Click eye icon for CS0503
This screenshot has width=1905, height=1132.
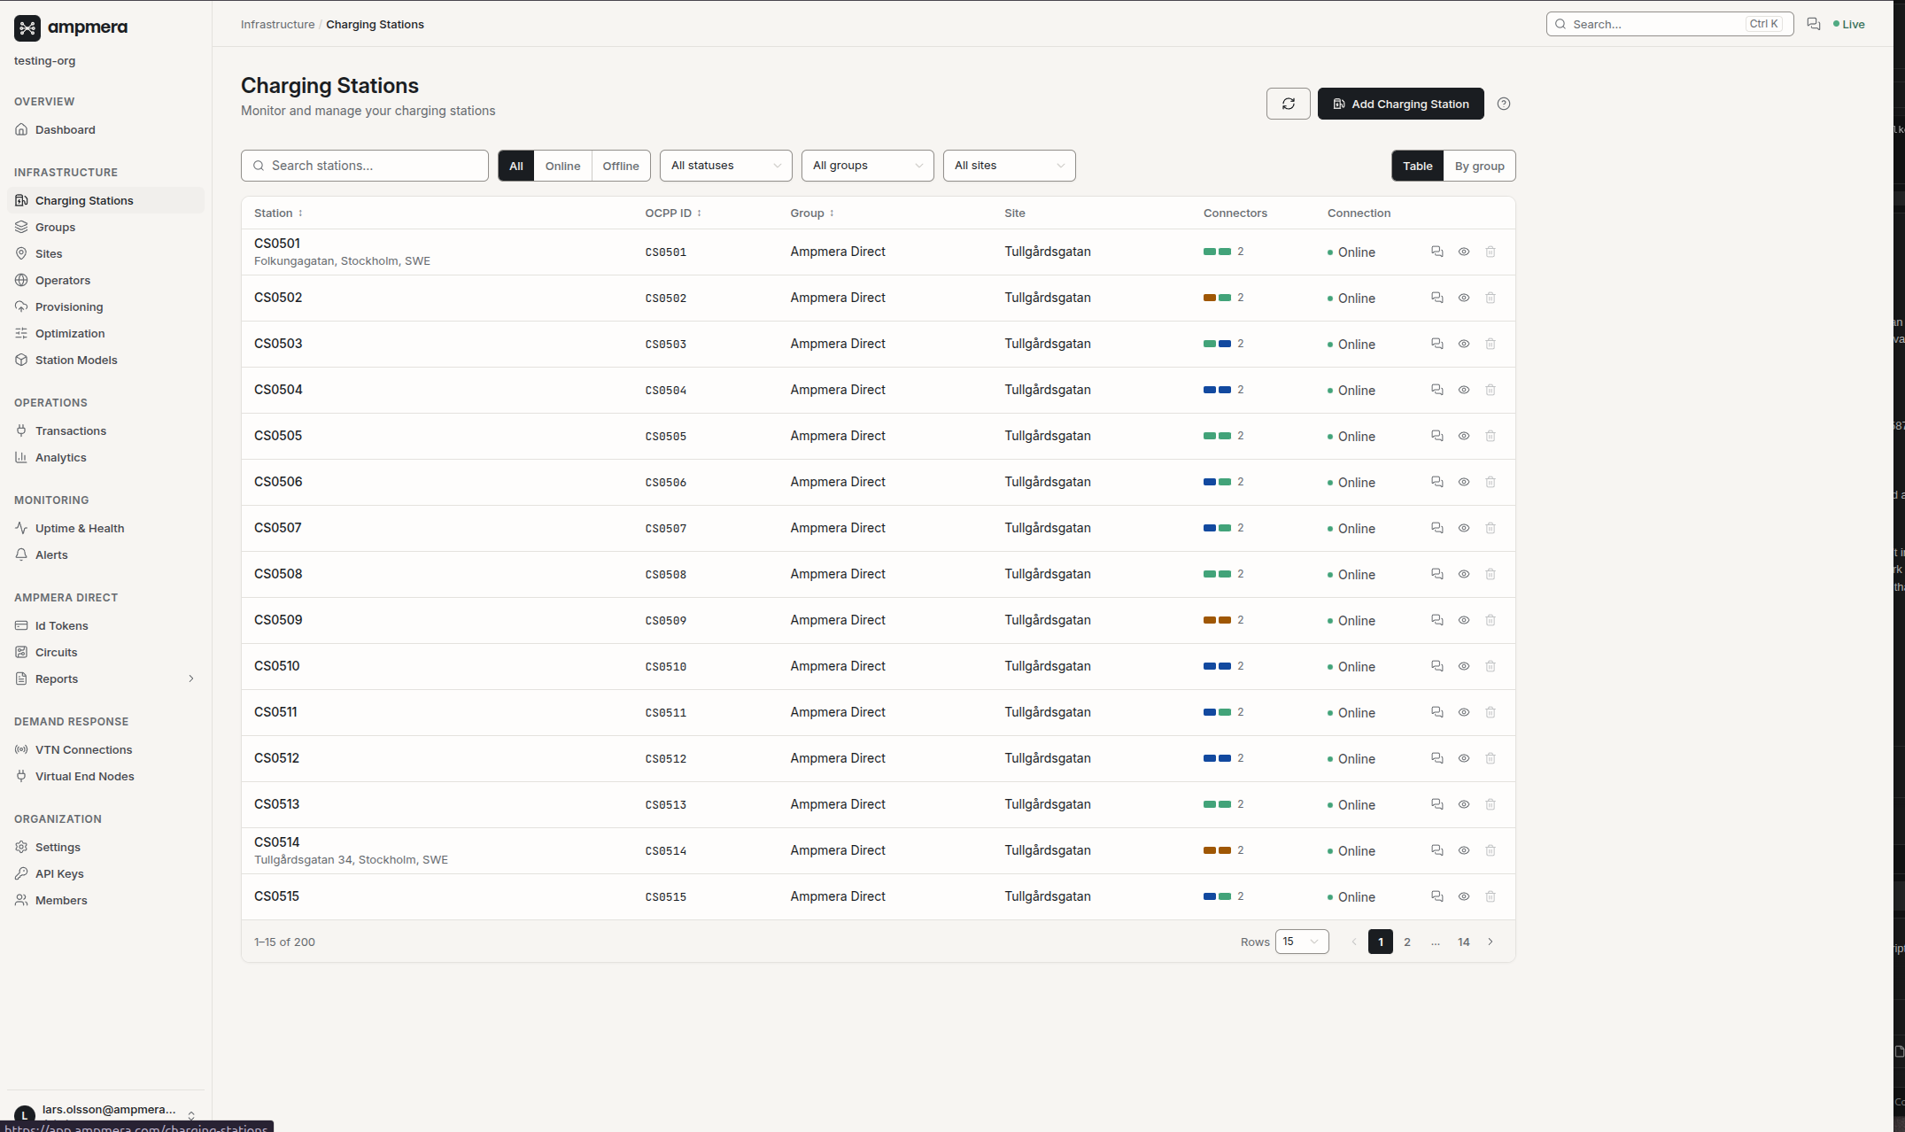coord(1463,344)
